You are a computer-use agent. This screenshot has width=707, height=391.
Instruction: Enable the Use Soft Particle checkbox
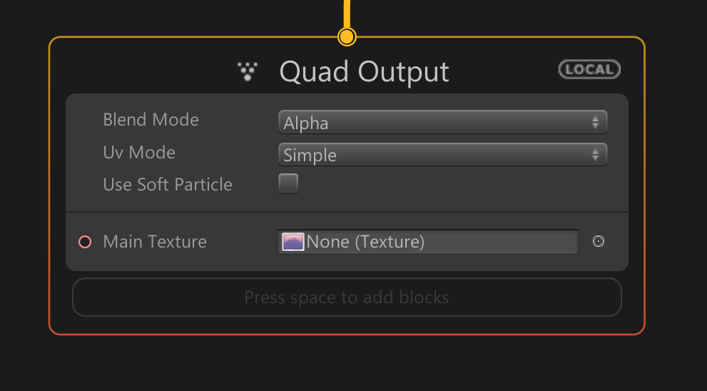coord(288,183)
